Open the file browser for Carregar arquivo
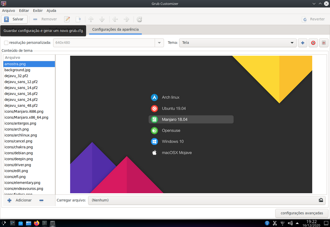 [x=321, y=200]
